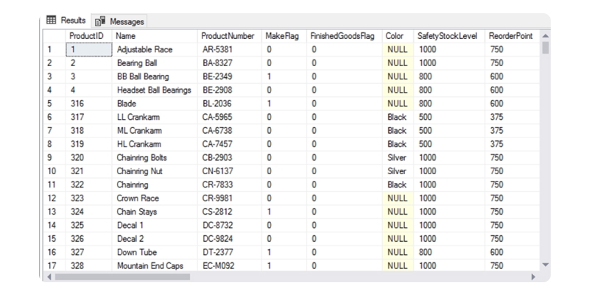Select the Name column header
The image size is (589, 294).
[127, 35]
